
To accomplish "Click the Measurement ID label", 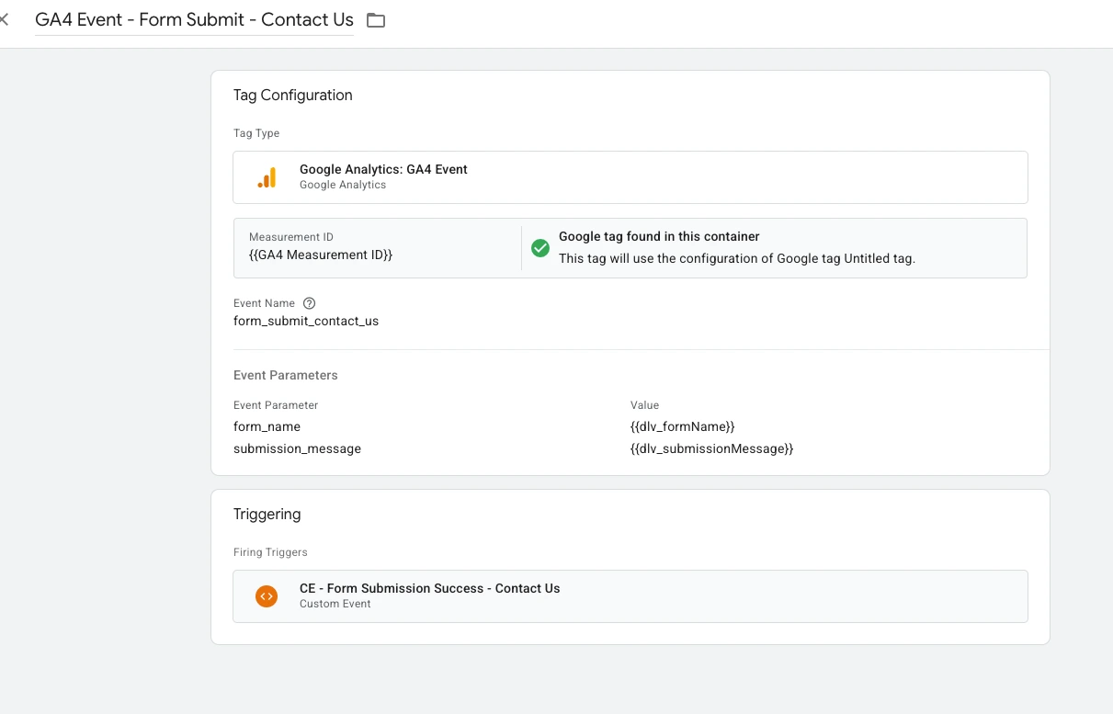I will (291, 237).
